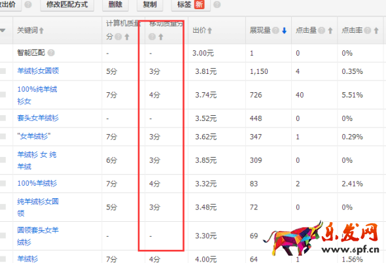This screenshot has width=386, height=263.
Task: Click help icon next to 智能匹配
Action: pos(51,53)
